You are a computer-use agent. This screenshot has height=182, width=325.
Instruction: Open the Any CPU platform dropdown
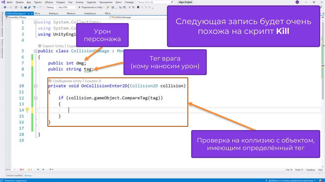[x=67, y=7]
